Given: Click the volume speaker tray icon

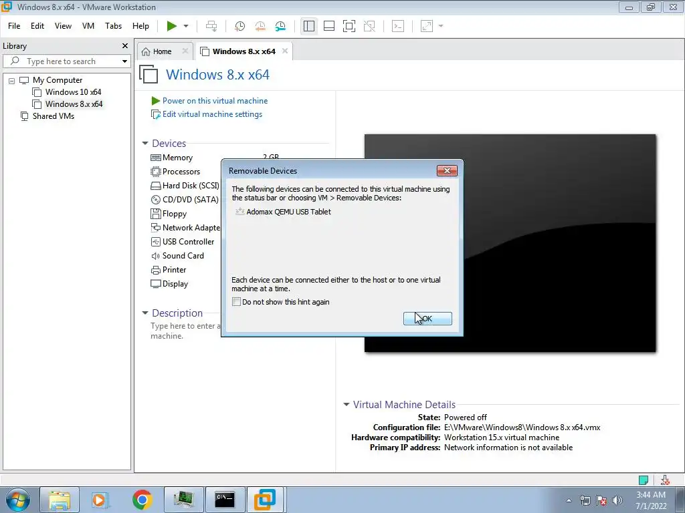Looking at the screenshot, I should tap(617, 500).
